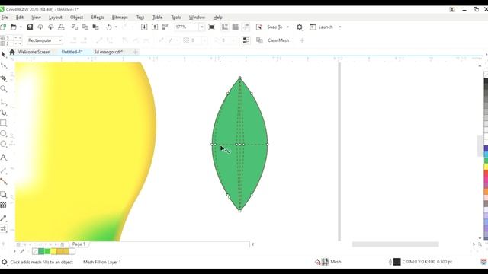488x274 pixels.
Task: Select the Text tool
Action: (x=3, y=158)
